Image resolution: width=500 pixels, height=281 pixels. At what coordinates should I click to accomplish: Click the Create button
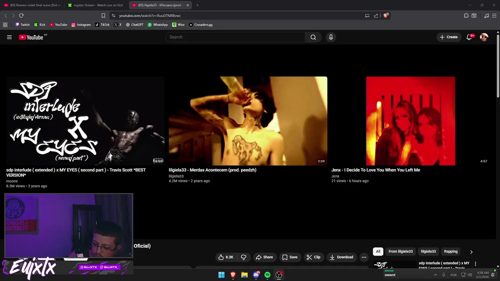coord(448,37)
